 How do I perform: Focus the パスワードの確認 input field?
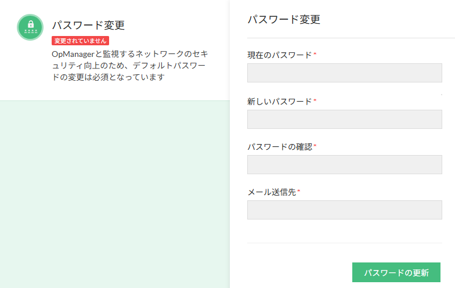point(345,164)
